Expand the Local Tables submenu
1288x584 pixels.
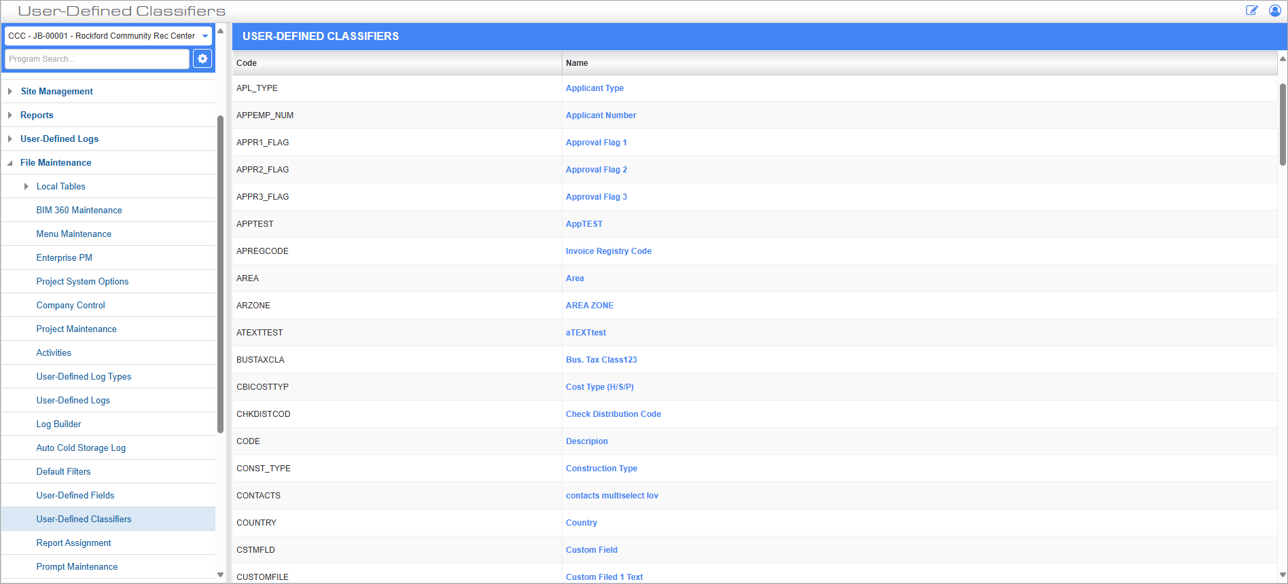26,186
